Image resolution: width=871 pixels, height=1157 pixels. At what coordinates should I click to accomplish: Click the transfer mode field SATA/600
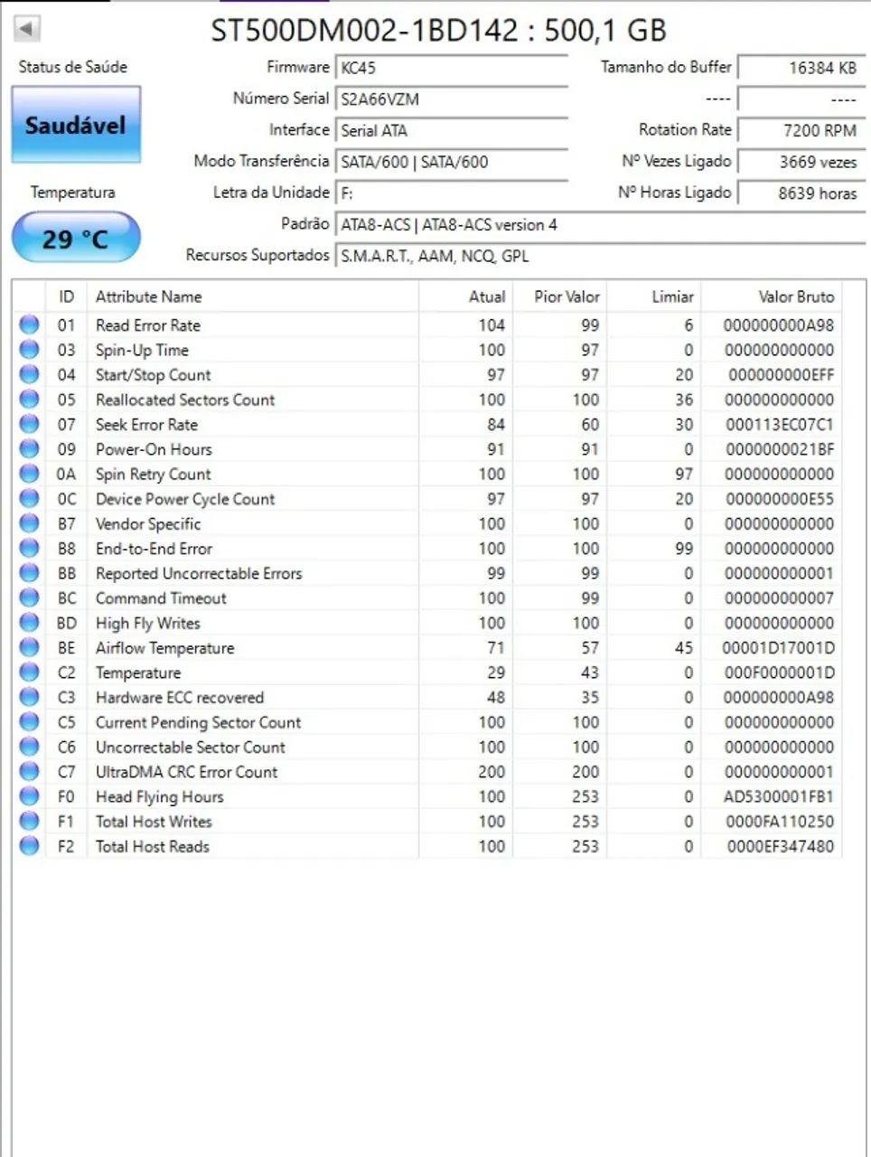pyautogui.click(x=452, y=162)
